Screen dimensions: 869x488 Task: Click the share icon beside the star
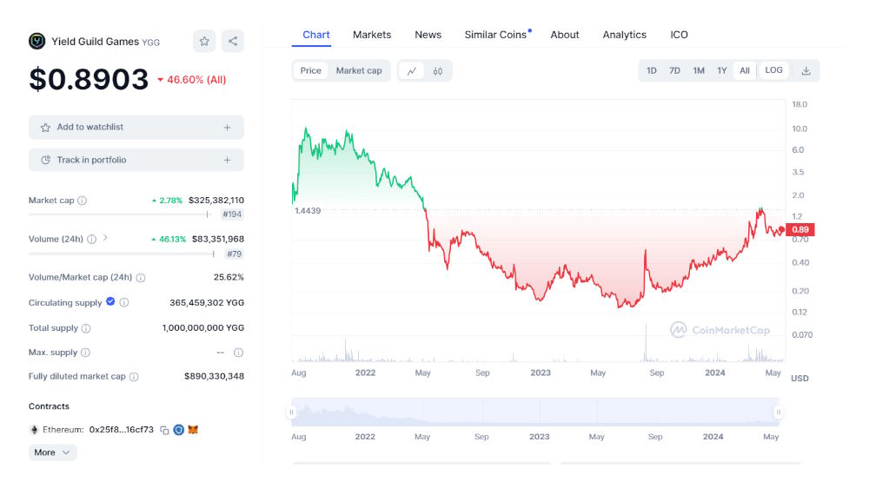pyautogui.click(x=233, y=41)
